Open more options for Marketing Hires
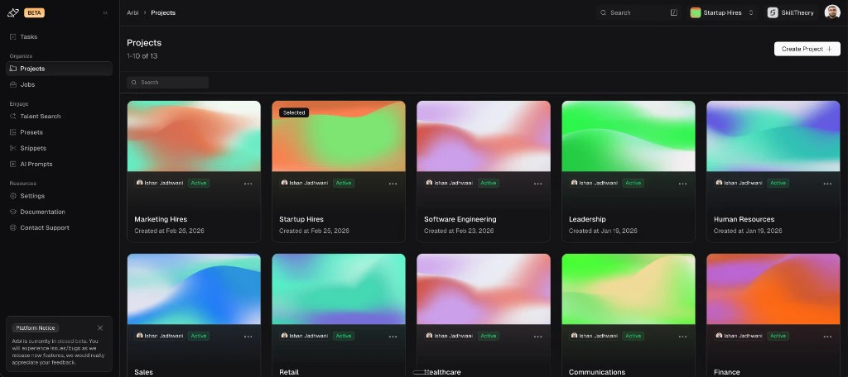848x377 pixels. coord(248,184)
